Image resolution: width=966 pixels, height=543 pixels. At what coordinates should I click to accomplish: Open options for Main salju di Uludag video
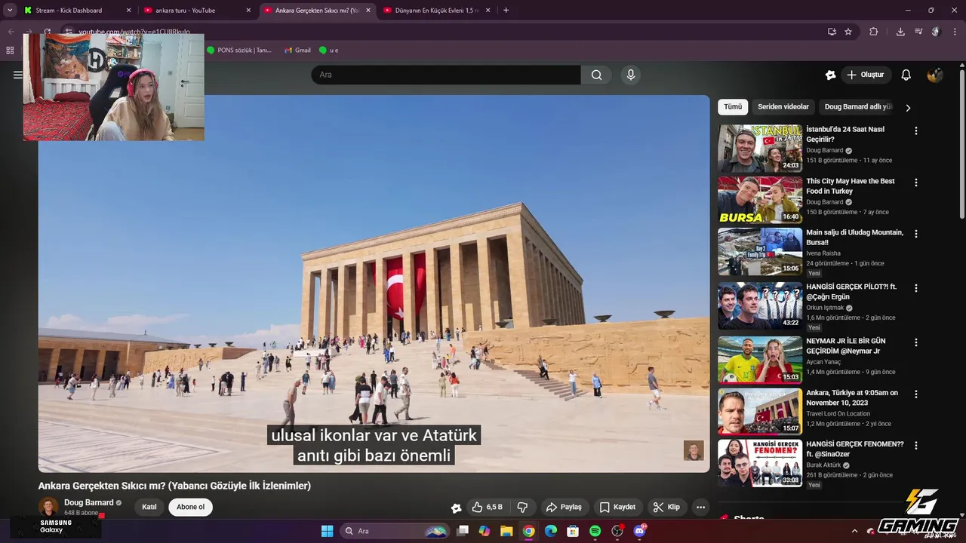pyautogui.click(x=916, y=234)
